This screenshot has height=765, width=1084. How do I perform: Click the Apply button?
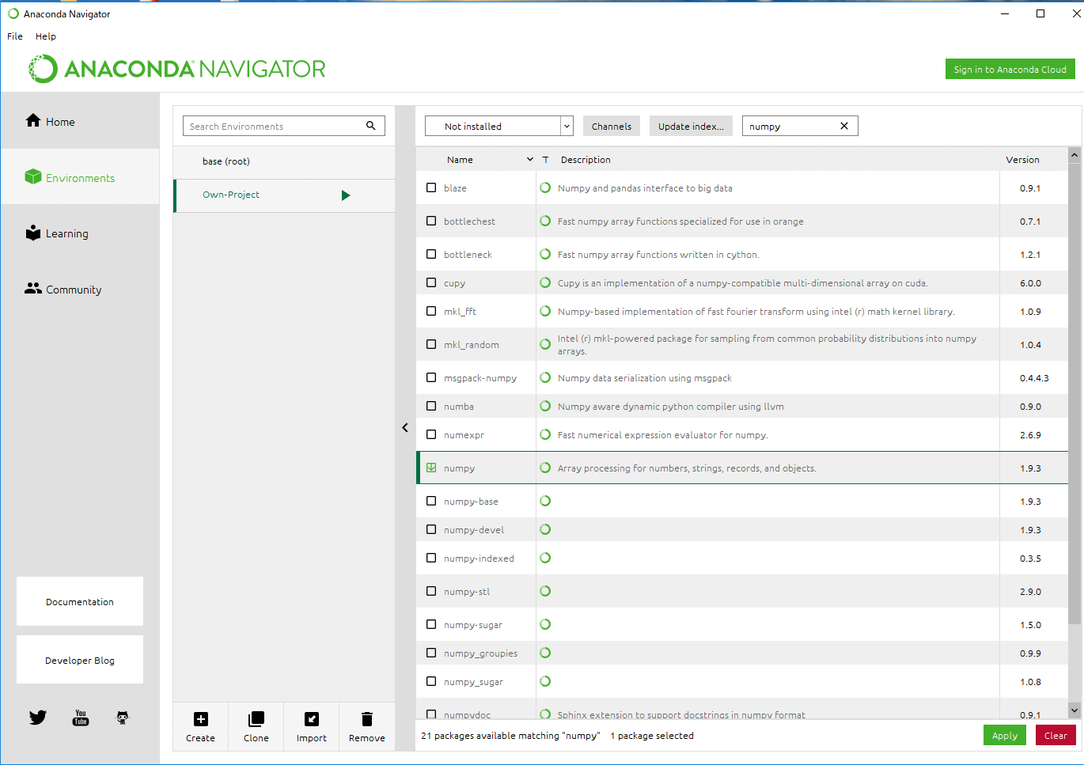click(1005, 736)
